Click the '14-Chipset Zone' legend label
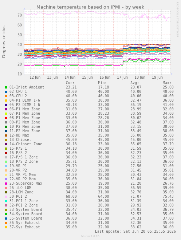The image size is (181, 240). tap(26, 144)
